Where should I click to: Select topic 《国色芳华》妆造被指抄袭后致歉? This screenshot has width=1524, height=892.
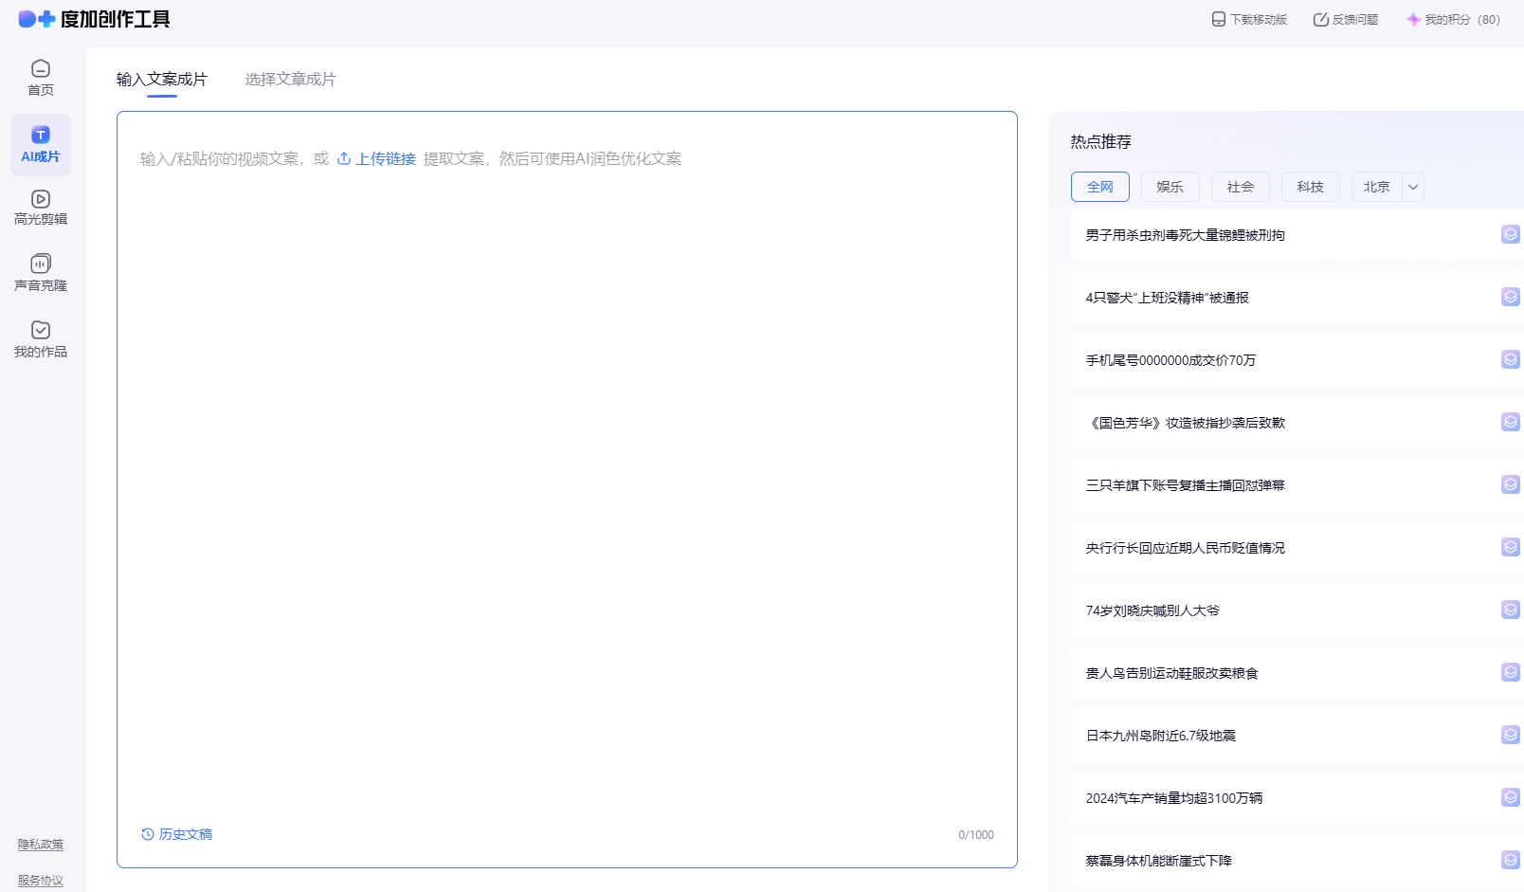[1186, 423]
